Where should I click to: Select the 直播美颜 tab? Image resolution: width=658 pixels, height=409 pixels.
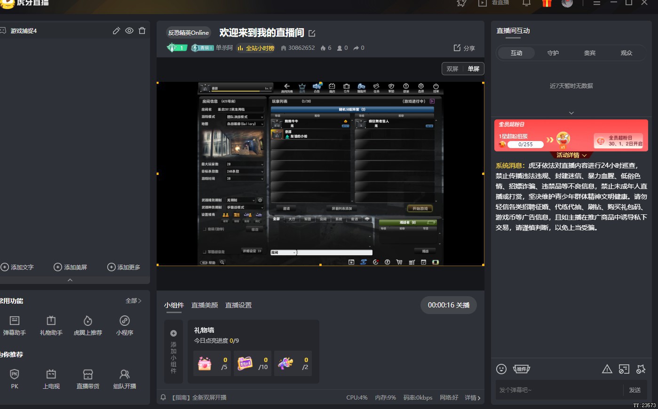pyautogui.click(x=205, y=305)
